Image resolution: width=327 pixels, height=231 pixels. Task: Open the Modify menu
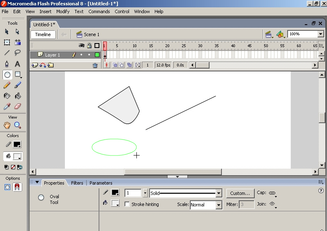click(x=63, y=11)
